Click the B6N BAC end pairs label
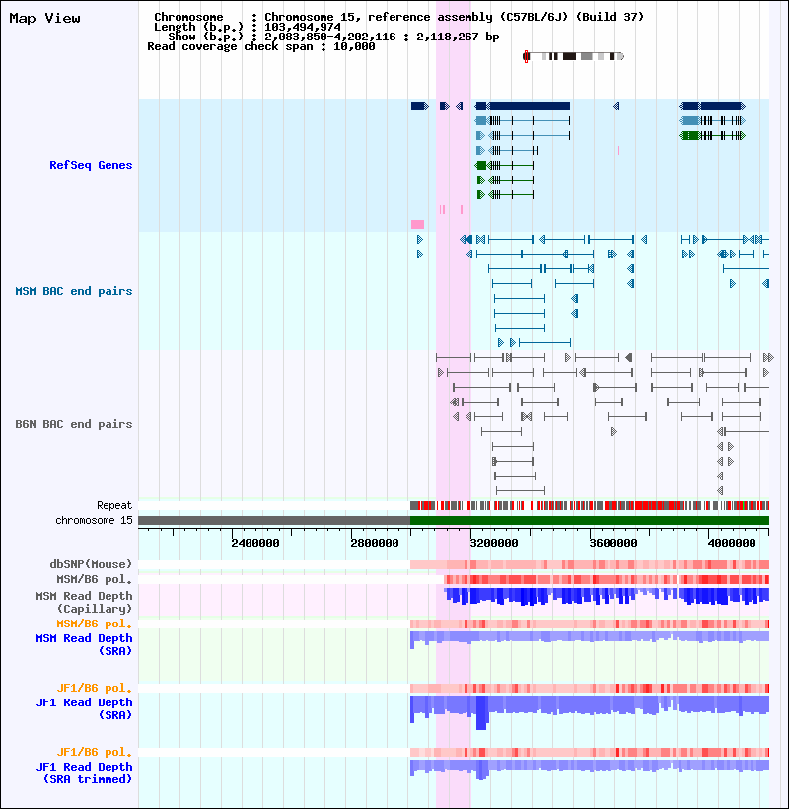Viewport: 789px width, 809px height. (74, 424)
